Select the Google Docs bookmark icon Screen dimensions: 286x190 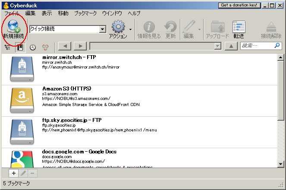coord(22,159)
